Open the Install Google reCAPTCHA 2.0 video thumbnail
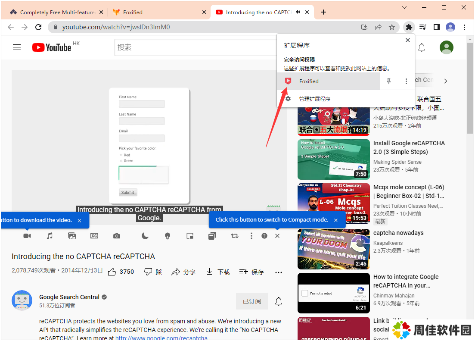The image size is (475, 341). tap(333, 159)
